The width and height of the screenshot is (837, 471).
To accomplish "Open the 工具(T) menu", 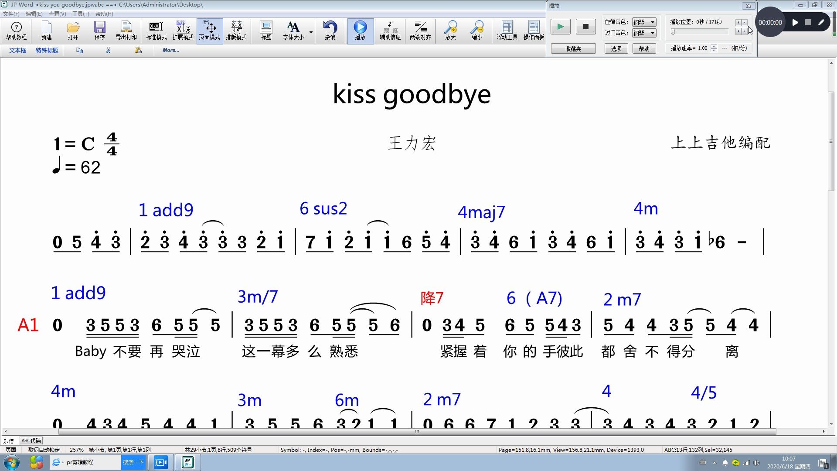I will tap(81, 14).
